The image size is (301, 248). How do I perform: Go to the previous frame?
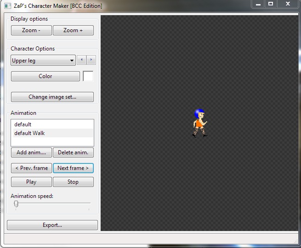[x=31, y=168]
